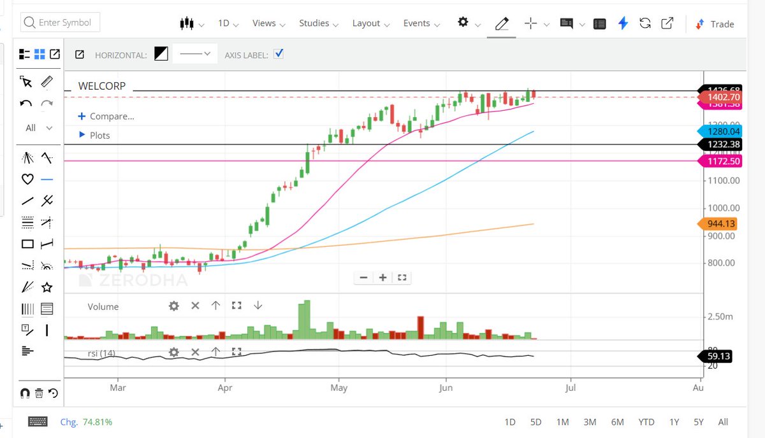765x438 pixels.
Task: Click the blue lightning bolt icon
Action: pos(623,24)
